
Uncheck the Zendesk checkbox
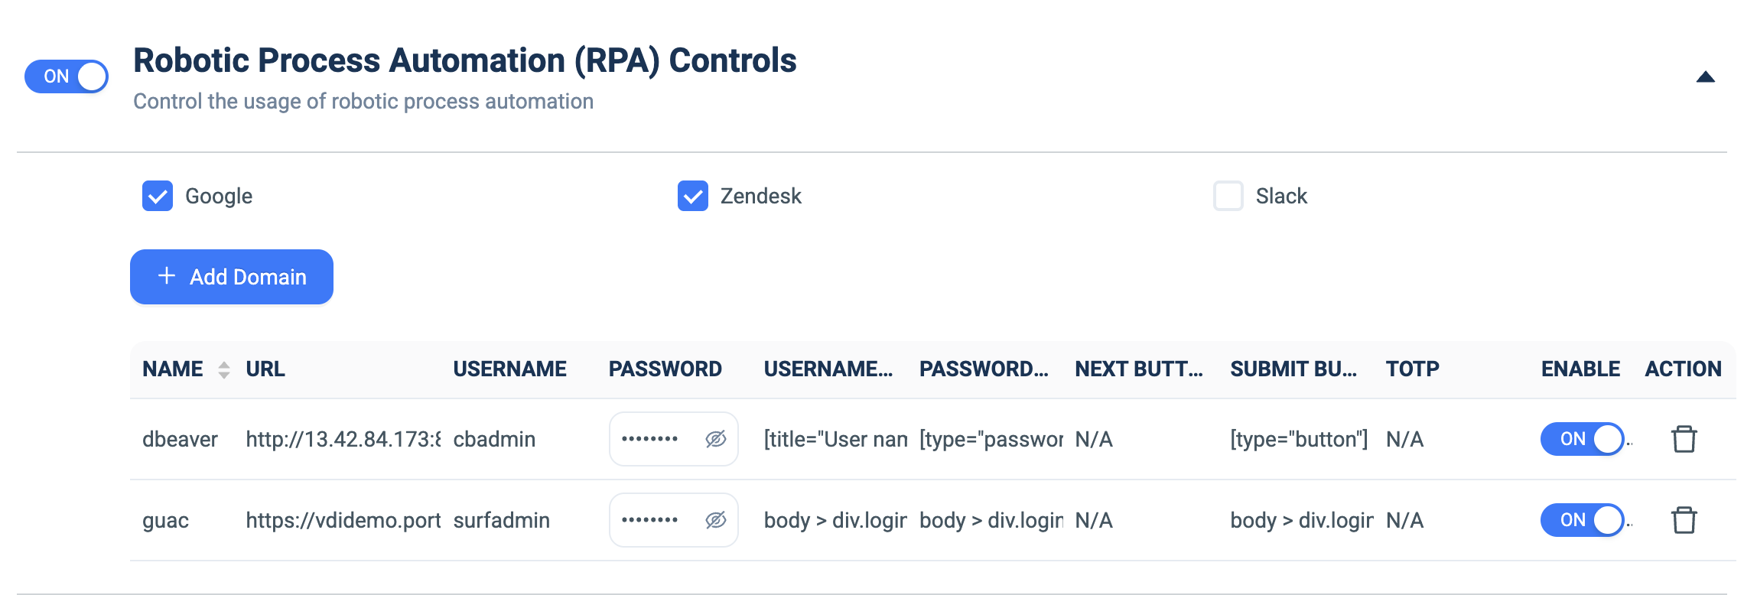[693, 196]
